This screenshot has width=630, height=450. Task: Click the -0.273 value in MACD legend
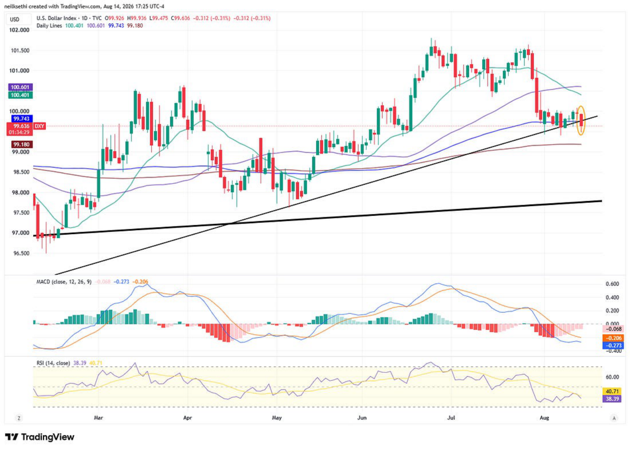122,282
